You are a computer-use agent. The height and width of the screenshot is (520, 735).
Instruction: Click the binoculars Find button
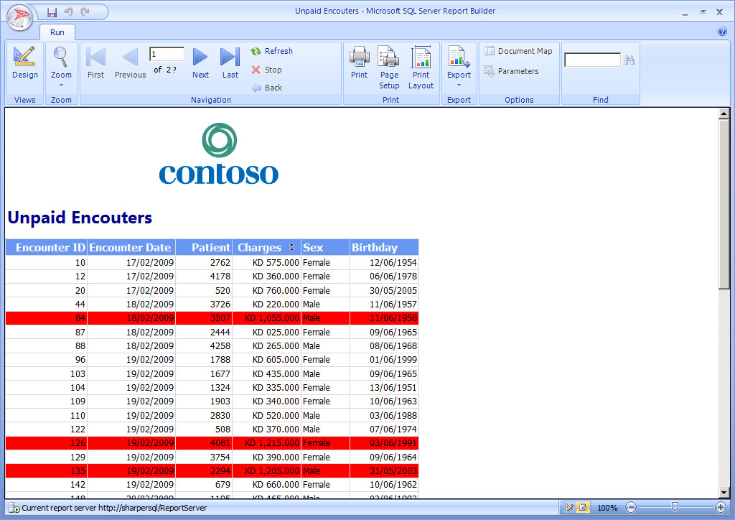pos(629,60)
